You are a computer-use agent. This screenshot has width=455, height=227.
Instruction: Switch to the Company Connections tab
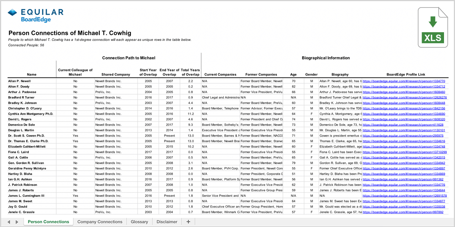click(100, 222)
